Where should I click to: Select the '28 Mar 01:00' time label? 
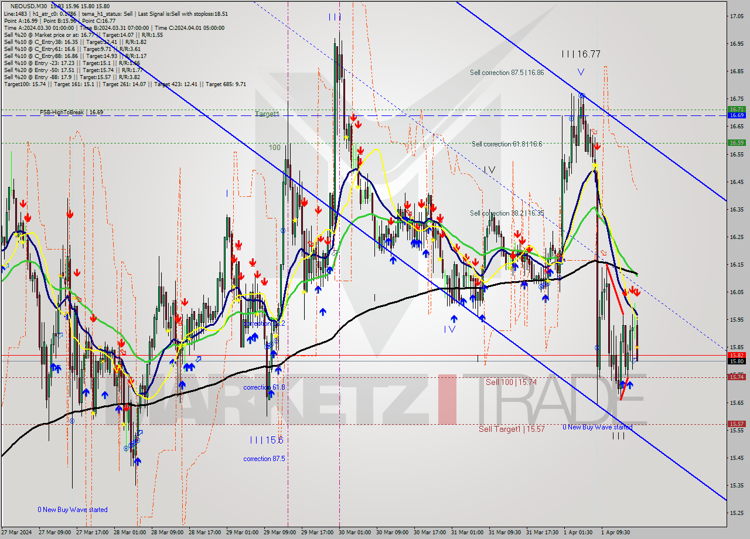tap(129, 533)
